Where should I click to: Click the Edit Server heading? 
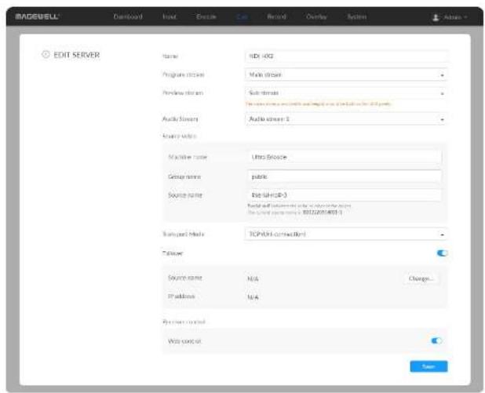tap(77, 55)
